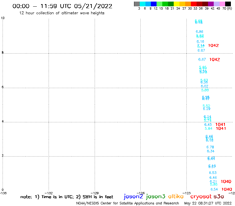The height and width of the screenshot is (206, 235).
Task: Click the jason2 satellite label
Action: click(x=133, y=196)
